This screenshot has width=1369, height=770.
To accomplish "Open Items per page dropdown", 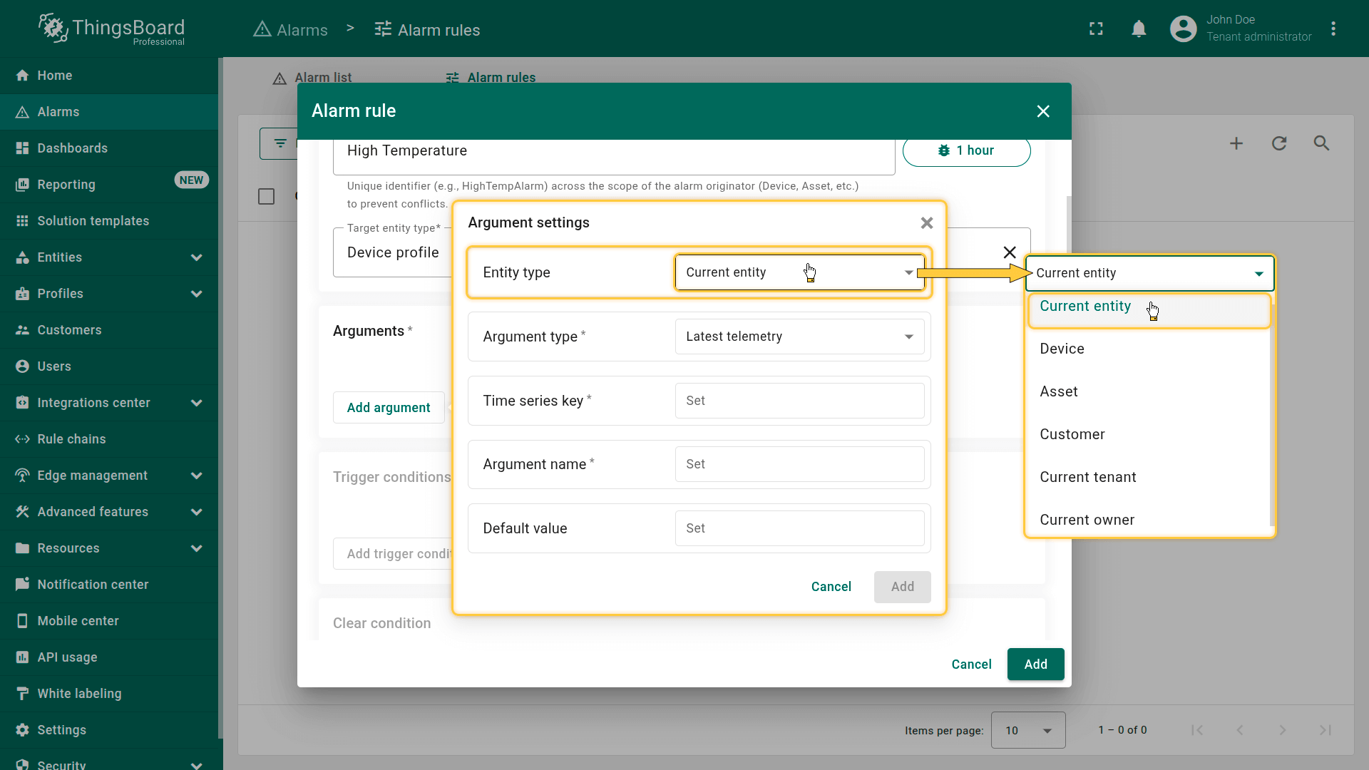I will coord(1027,730).
